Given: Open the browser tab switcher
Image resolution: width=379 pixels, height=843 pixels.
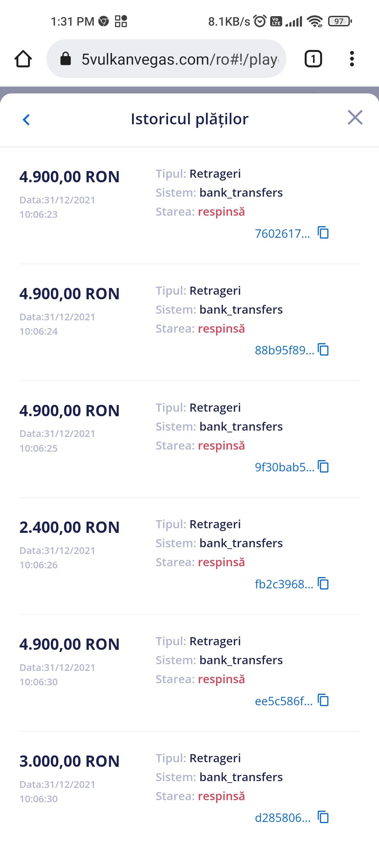Looking at the screenshot, I should click(313, 59).
